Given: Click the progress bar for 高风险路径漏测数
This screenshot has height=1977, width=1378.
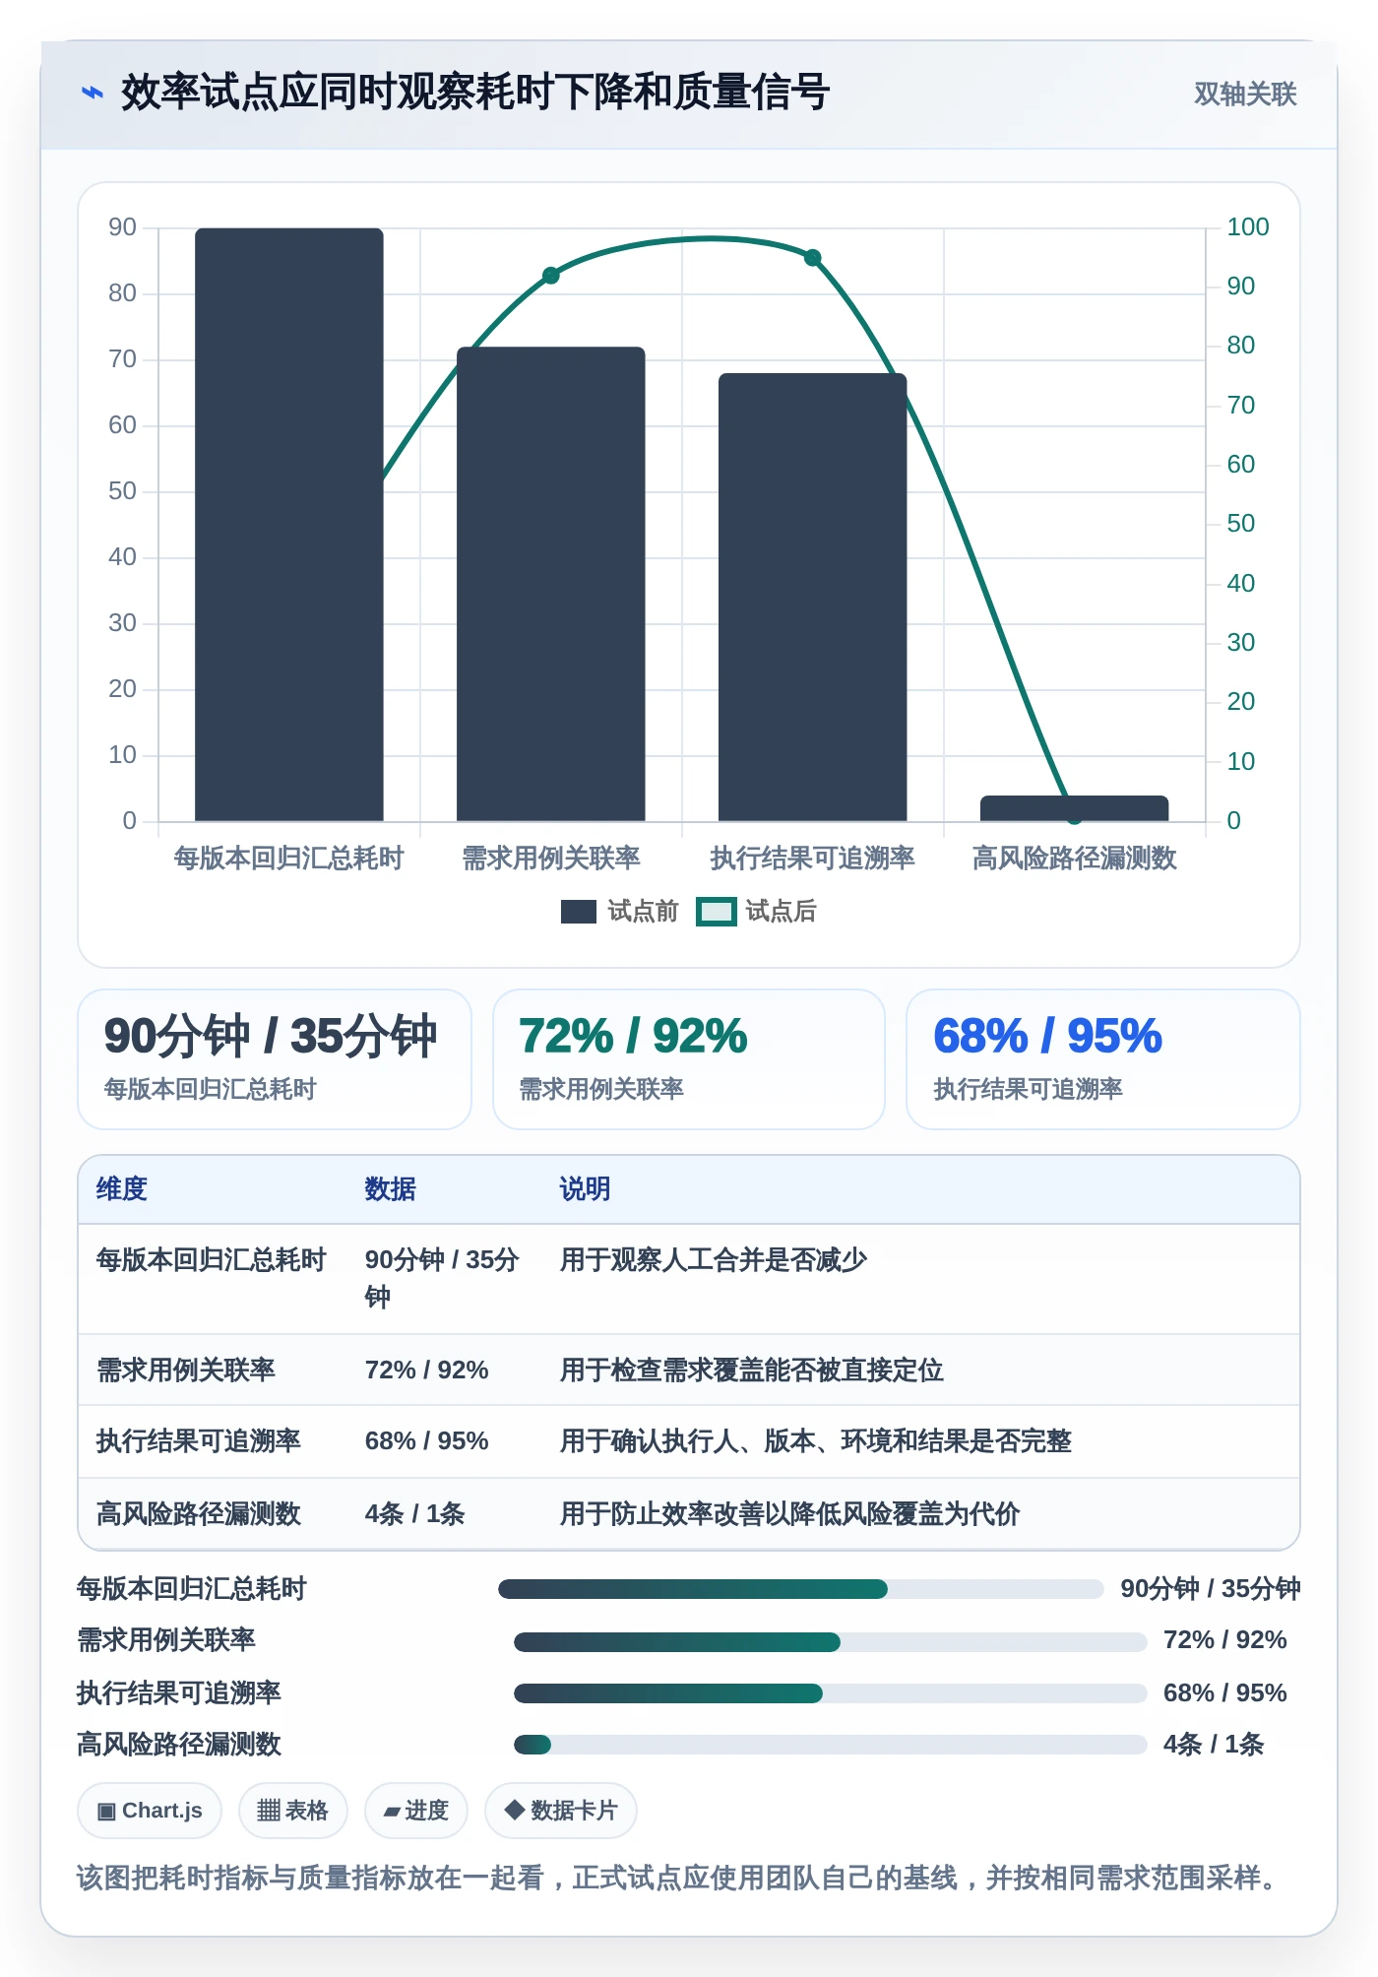Looking at the screenshot, I should click(831, 1745).
